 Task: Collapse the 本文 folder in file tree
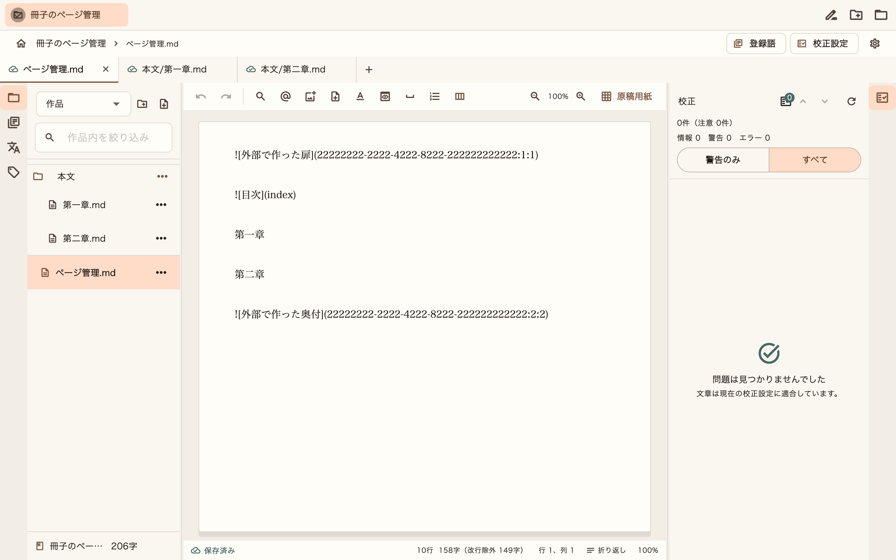tap(38, 177)
